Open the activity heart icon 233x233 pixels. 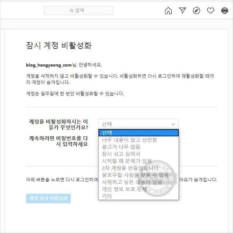(x=211, y=11)
